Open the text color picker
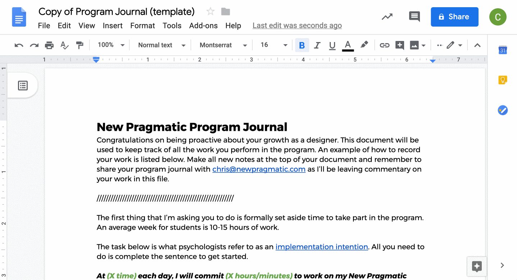The width and height of the screenshot is (517, 280). click(x=348, y=45)
